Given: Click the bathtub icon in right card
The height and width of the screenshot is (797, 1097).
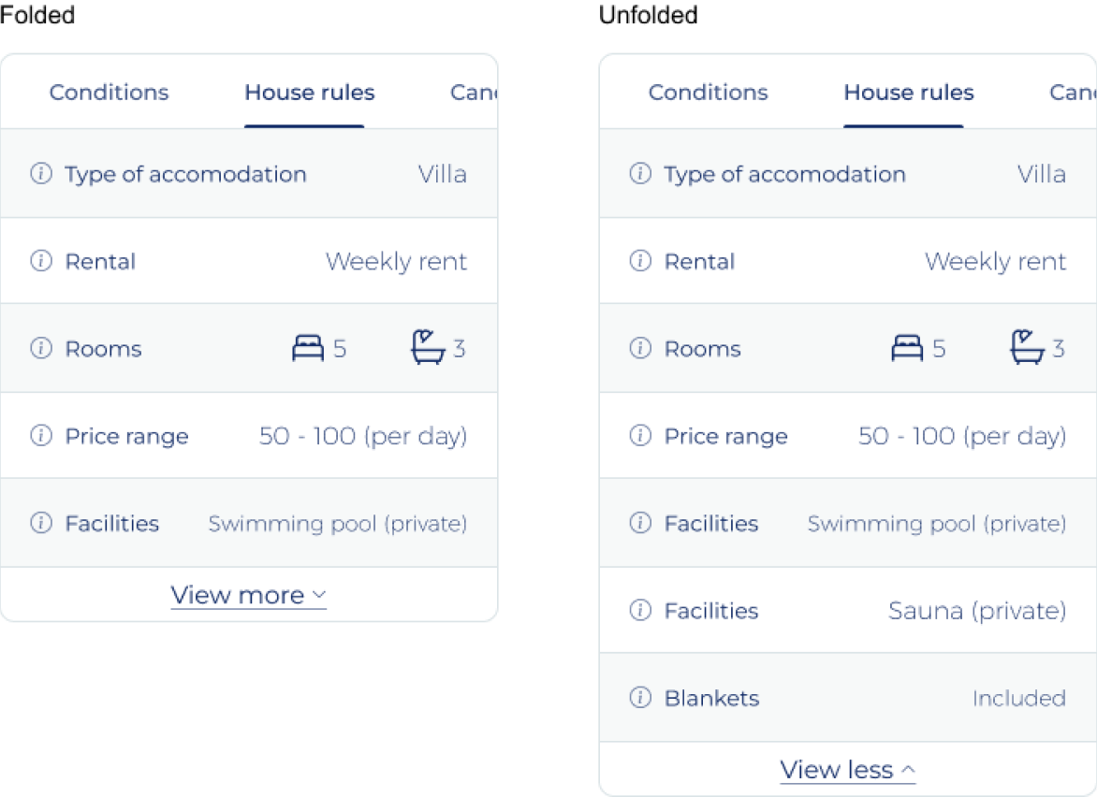Looking at the screenshot, I should click(x=1027, y=347).
